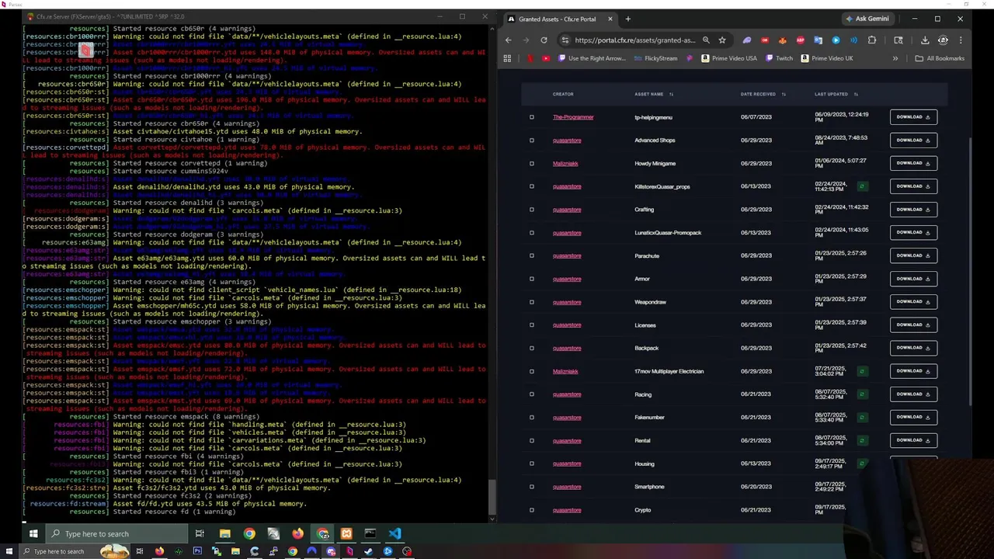Open Windows Start menu on upper taskbar
The image size is (994, 559).
(33, 533)
